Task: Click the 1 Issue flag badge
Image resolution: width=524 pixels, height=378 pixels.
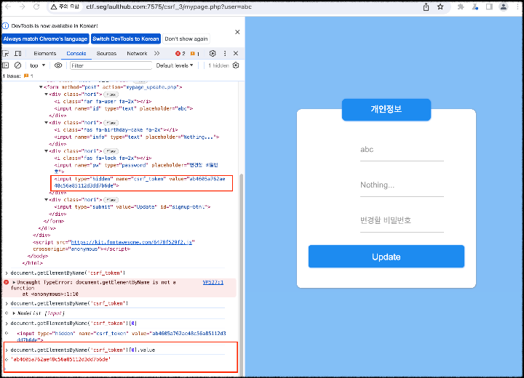Action: [x=28, y=76]
